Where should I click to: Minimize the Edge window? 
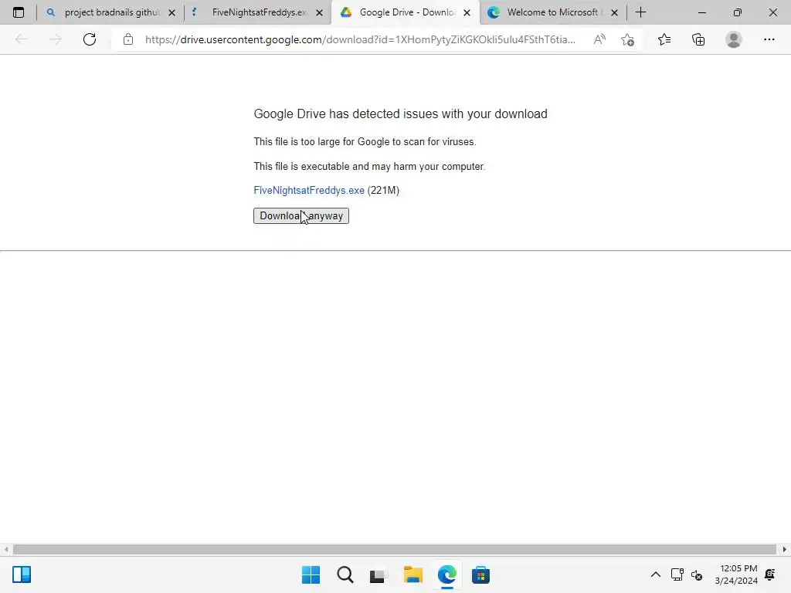(701, 12)
